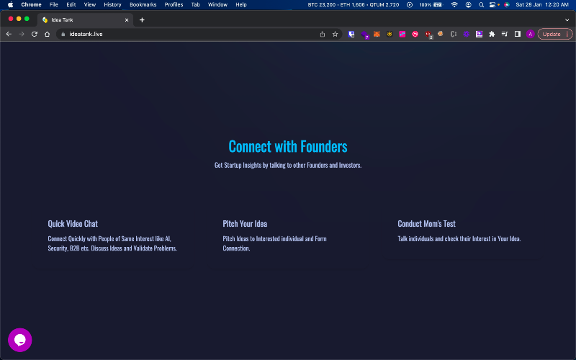Open the Edit menu
The width and height of the screenshot is (576, 360).
[71, 5]
